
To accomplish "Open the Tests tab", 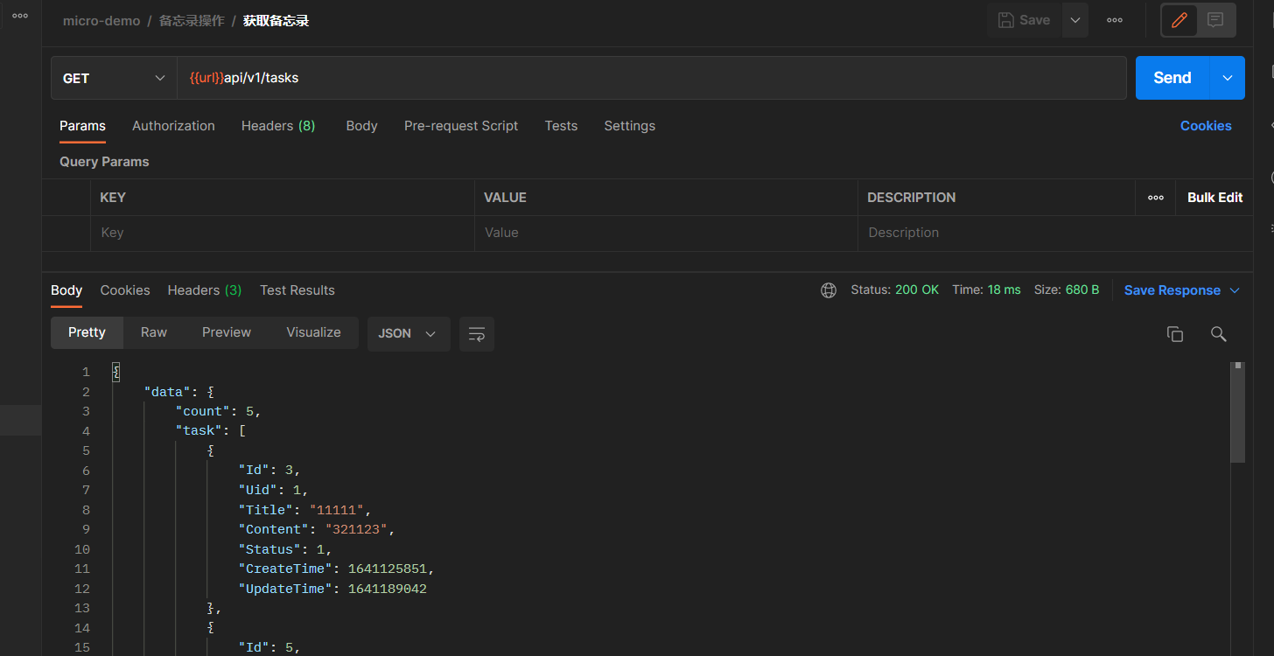I will (x=561, y=126).
